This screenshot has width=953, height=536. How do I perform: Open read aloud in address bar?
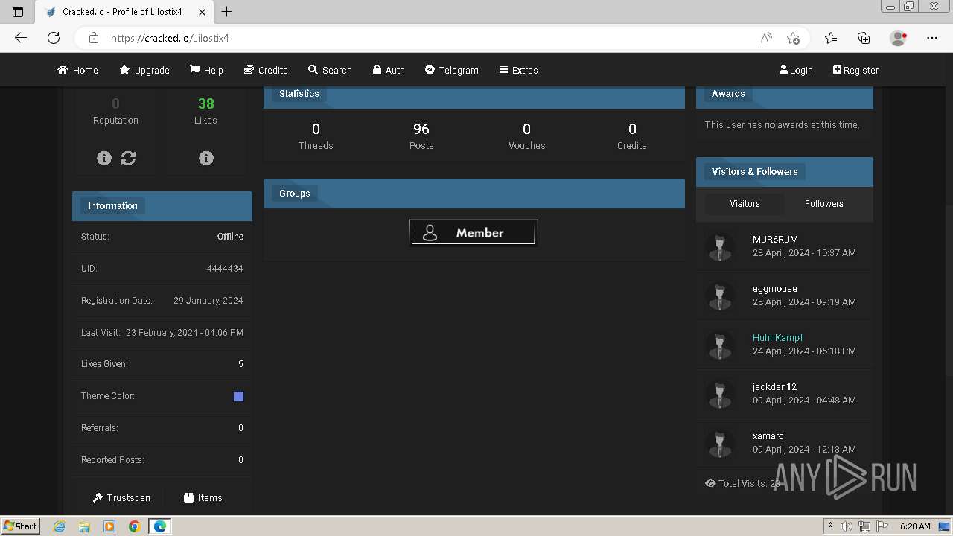pos(766,38)
